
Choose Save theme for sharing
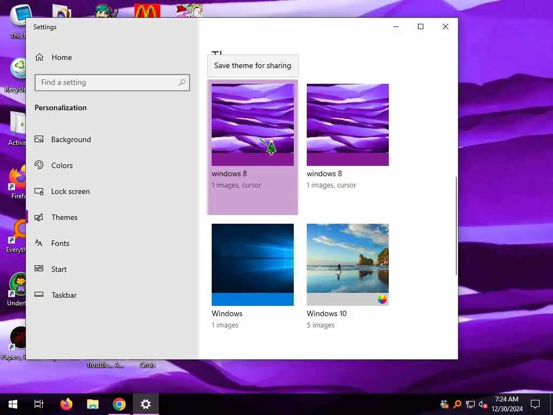coord(253,65)
